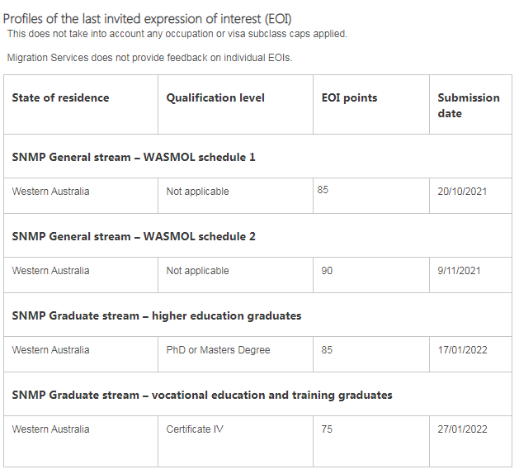Select the EOI points value 90
Viewport: 519px width, 474px height.
click(327, 271)
